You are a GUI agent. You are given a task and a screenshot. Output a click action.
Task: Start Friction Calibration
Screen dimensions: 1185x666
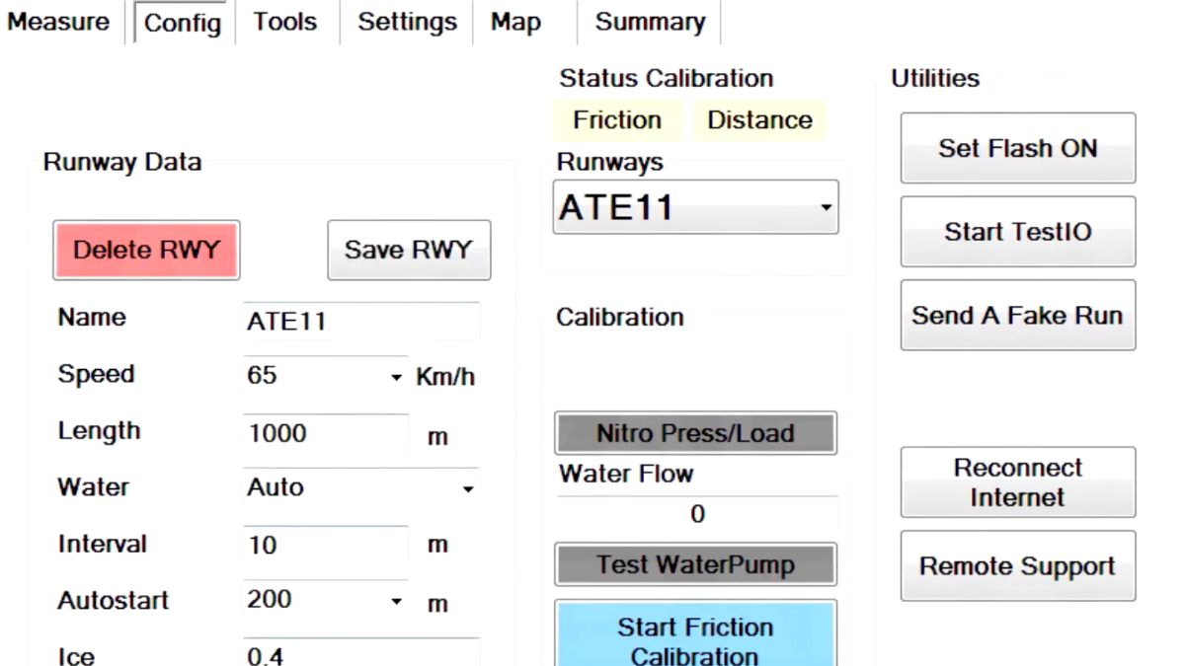695,636
